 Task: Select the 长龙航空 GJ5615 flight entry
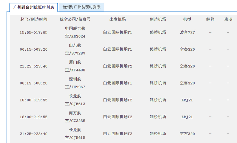75,134
